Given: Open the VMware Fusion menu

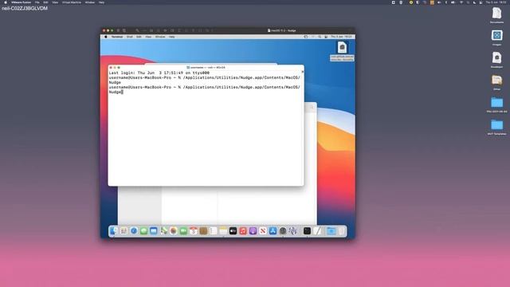Looking at the screenshot, I should (x=22, y=2).
